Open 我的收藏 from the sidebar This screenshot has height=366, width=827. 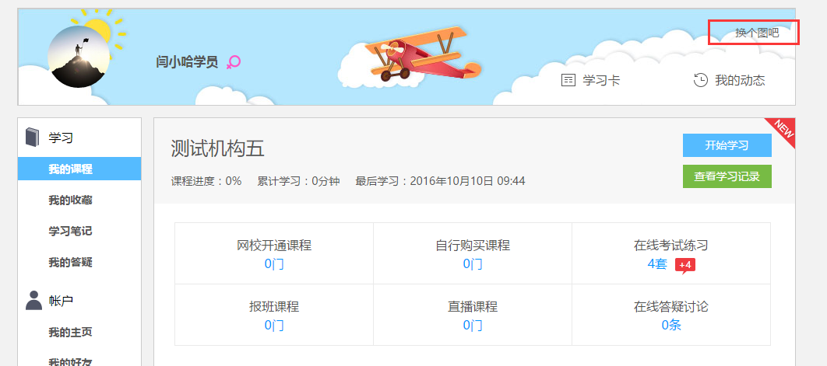pos(70,200)
